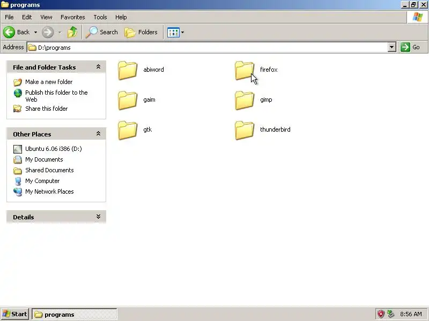Click the My Computer icon in sidebar
The height and width of the screenshot is (321, 429).
18,181
